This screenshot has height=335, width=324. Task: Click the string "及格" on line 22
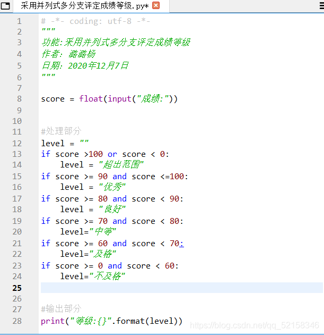[103, 254]
